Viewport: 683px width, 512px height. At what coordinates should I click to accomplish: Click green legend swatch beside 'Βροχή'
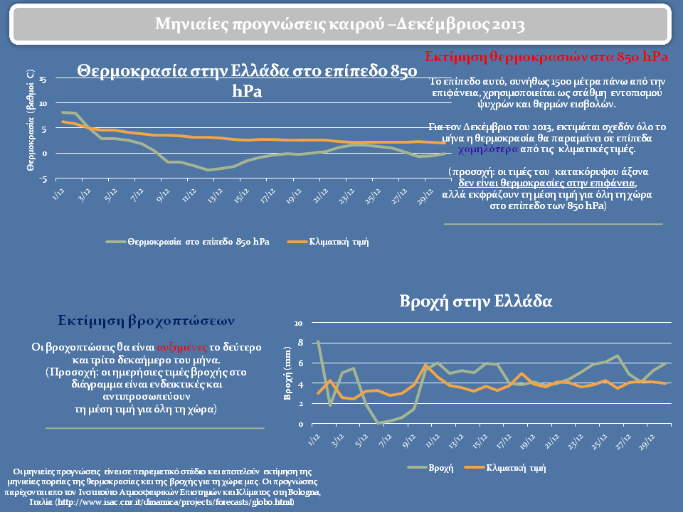pos(417,468)
